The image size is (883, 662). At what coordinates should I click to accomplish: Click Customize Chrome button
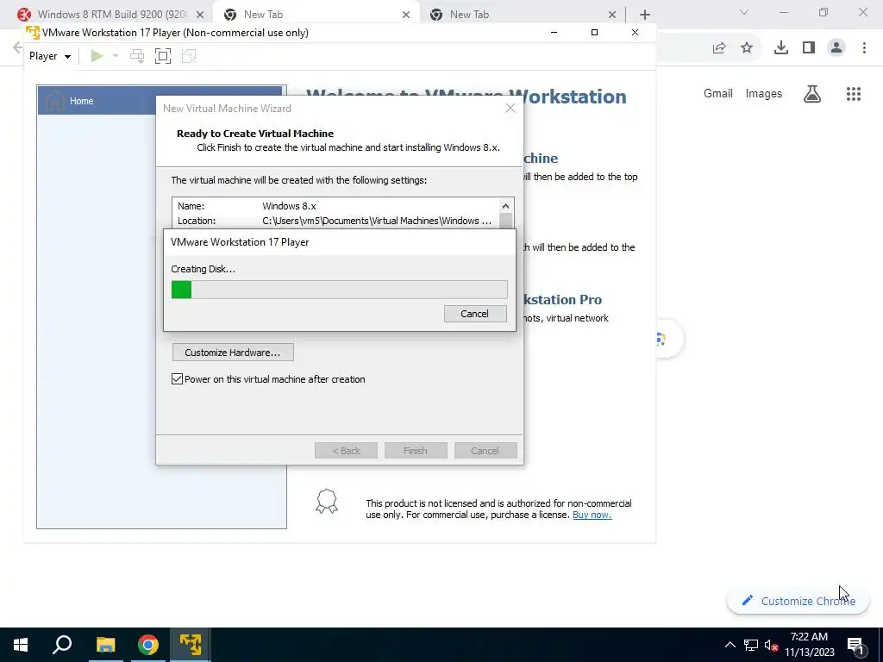(x=798, y=601)
